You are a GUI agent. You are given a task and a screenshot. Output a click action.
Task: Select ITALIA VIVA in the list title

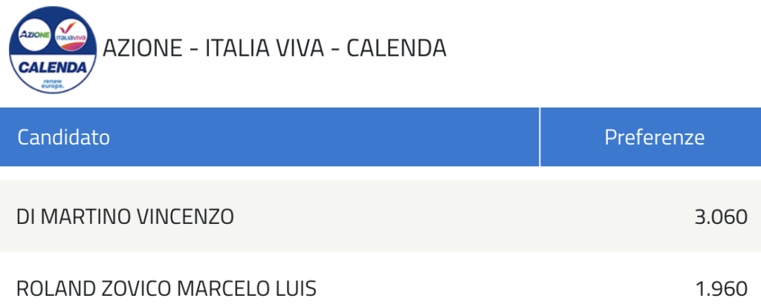[x=265, y=48]
